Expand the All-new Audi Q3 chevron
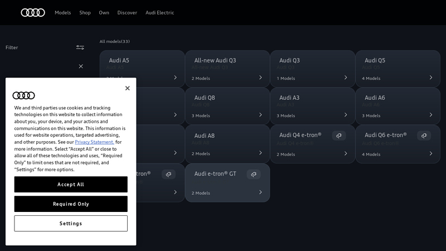Image resolution: width=446 pixels, height=251 pixels. tap(260, 78)
